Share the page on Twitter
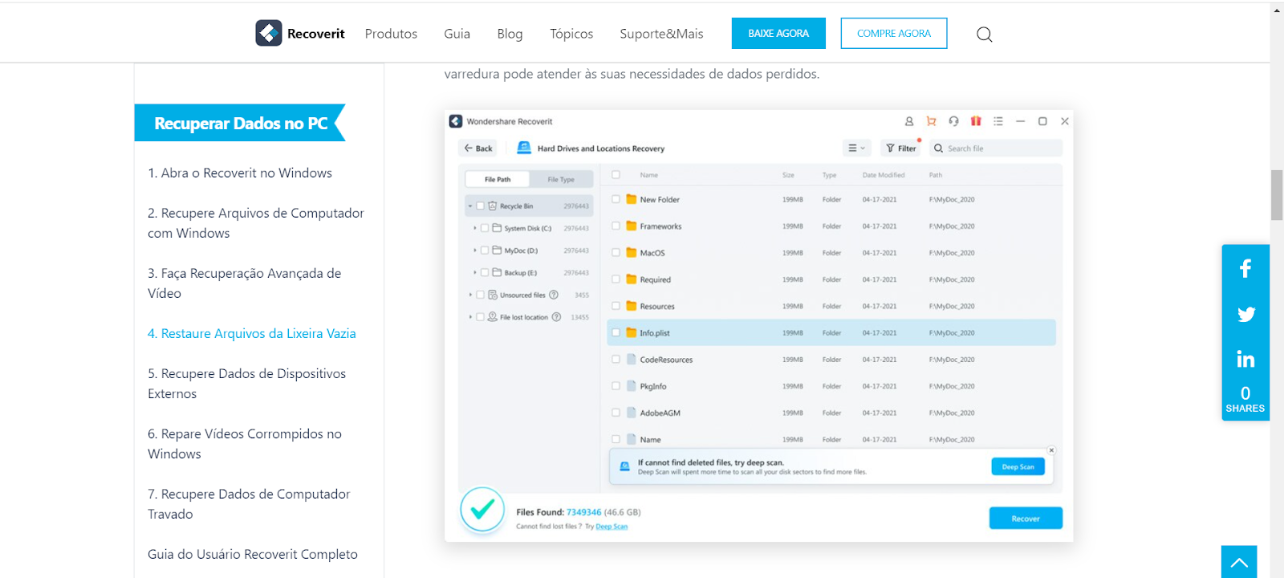1284x578 pixels. [1245, 314]
